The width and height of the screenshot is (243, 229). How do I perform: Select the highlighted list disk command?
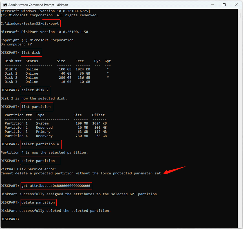pos(31,53)
